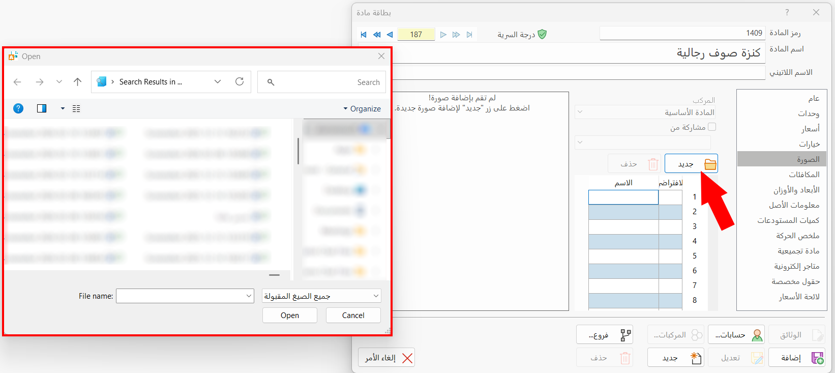The height and width of the screenshot is (373, 835).
Task: Refresh the Open dialog location
Action: (x=240, y=81)
